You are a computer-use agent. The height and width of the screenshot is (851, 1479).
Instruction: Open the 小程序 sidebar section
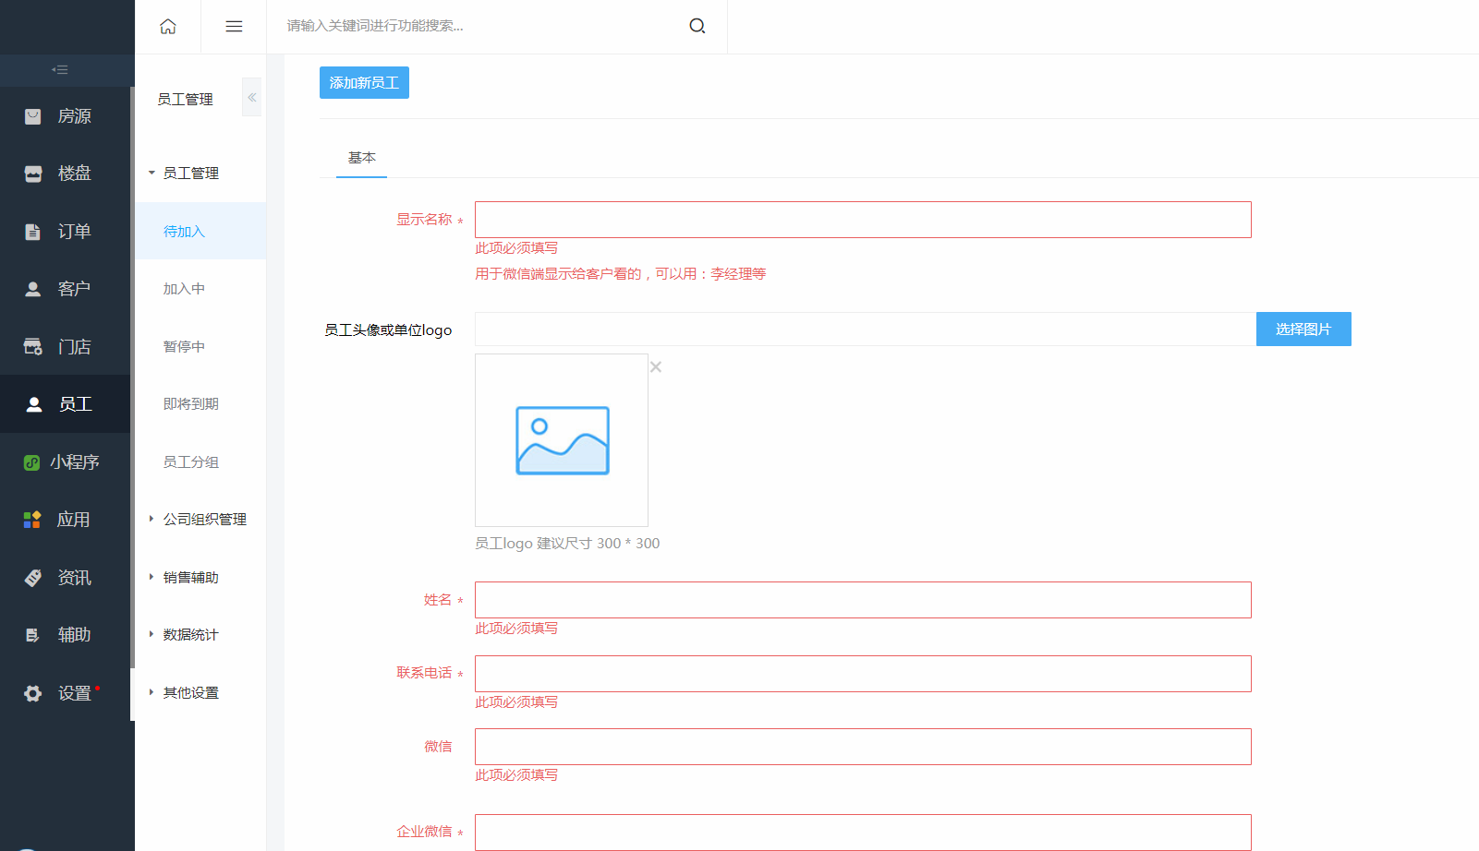67,462
